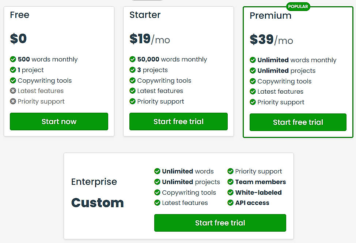Click the check icon next to 50,000 words monthly

pyautogui.click(x=133, y=59)
